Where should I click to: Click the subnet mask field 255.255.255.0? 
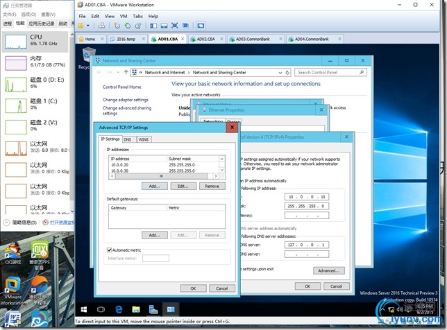click(x=307, y=206)
